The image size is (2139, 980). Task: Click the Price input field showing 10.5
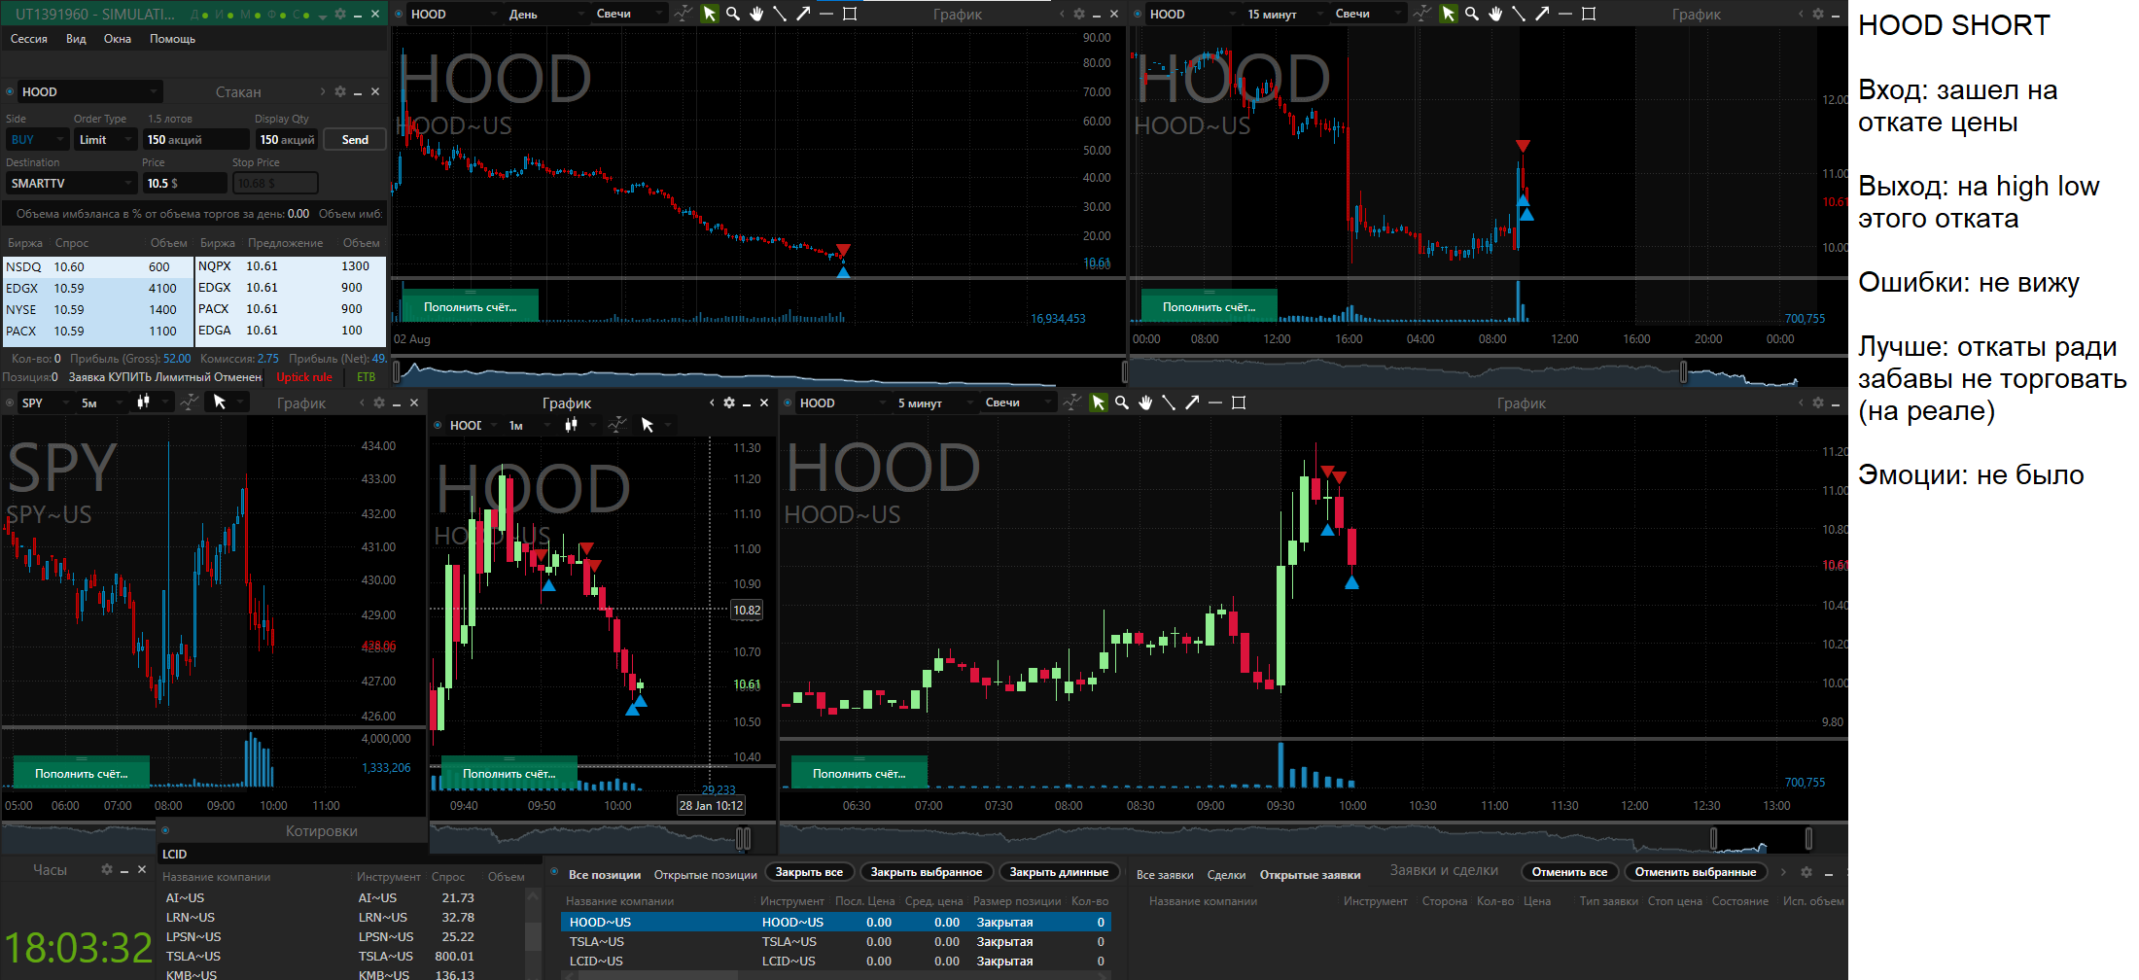pos(185,183)
